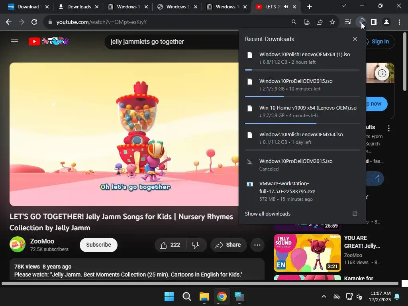The image size is (408, 306).
Task: Bookmark this page with the star icon
Action: pos(332,22)
